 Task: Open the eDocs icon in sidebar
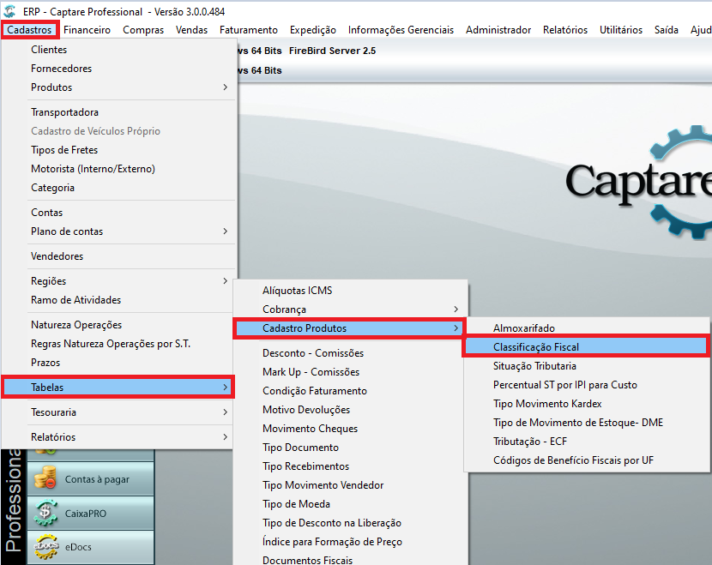click(45, 546)
